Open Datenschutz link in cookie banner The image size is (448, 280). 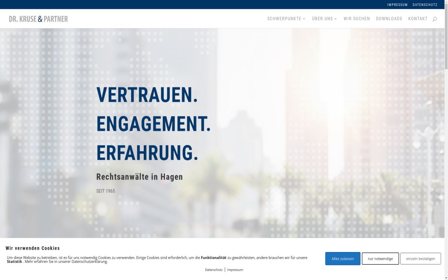214,270
